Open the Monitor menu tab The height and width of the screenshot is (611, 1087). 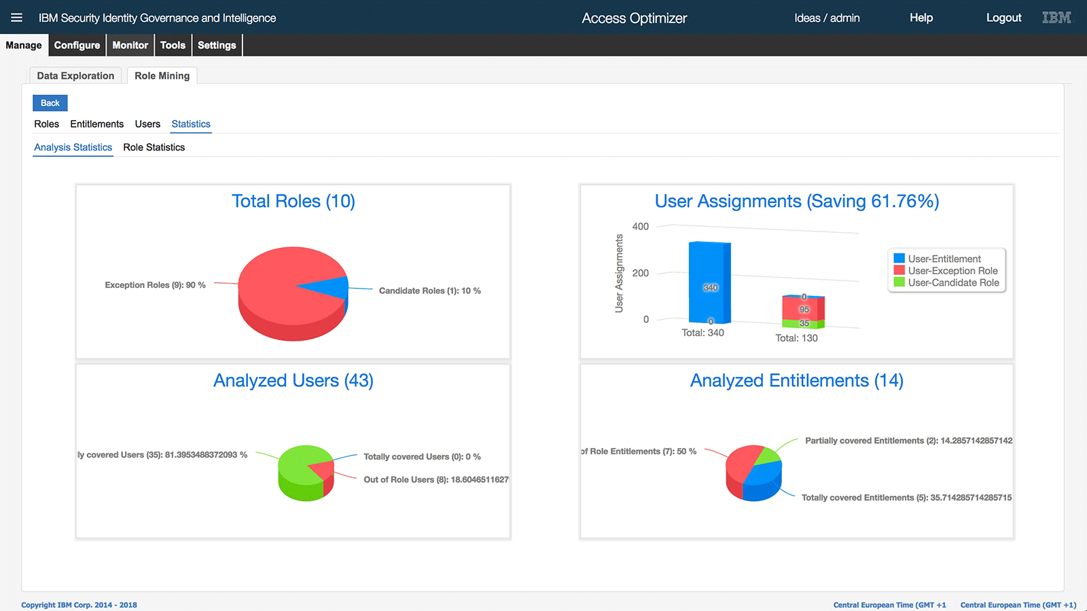tap(130, 45)
